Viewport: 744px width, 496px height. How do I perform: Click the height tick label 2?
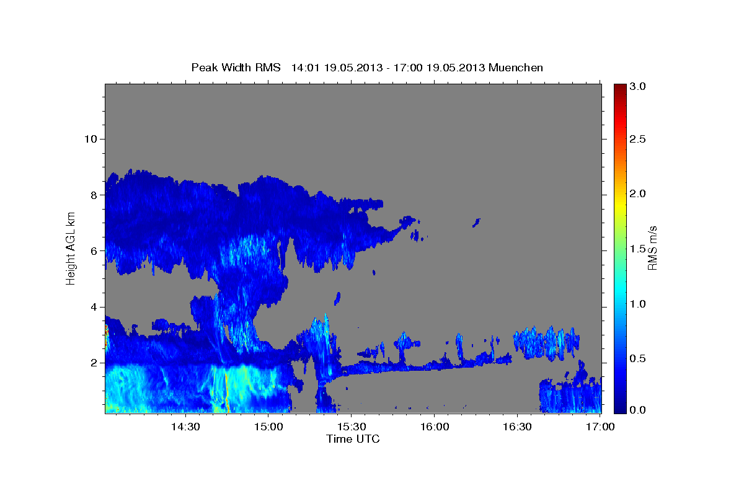(x=93, y=363)
